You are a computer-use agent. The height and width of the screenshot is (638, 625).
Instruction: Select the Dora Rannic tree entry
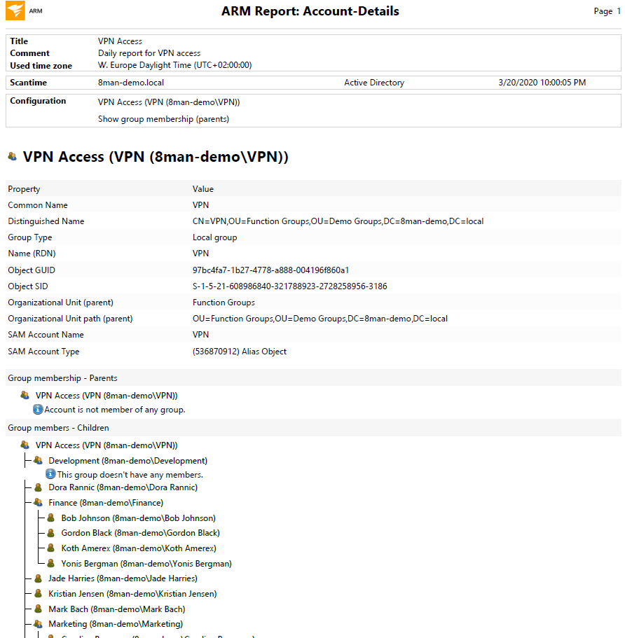(123, 487)
